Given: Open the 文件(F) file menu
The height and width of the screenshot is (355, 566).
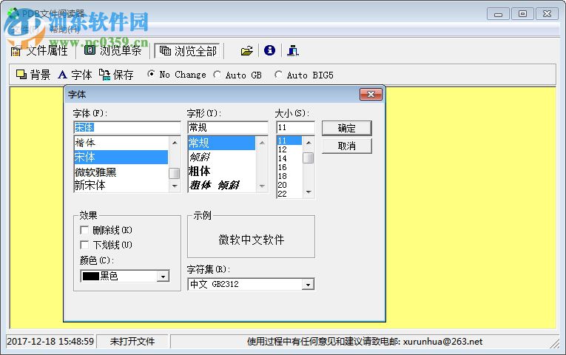Looking at the screenshot, I should click(25, 30).
